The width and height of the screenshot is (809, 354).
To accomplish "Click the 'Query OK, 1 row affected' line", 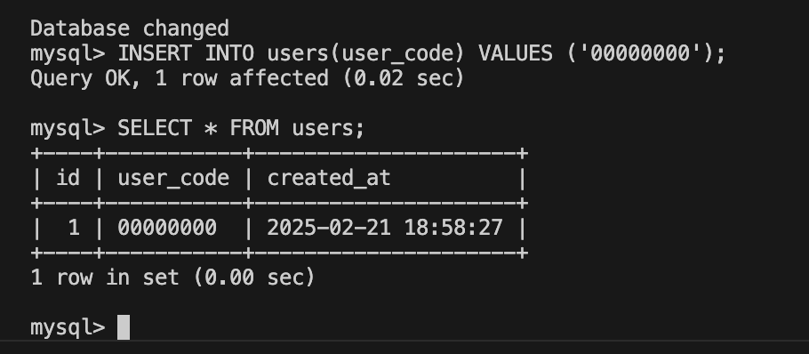I will pyautogui.click(x=180, y=78).
